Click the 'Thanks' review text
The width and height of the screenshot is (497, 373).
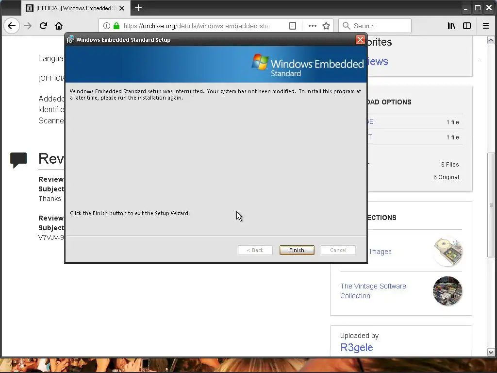click(x=50, y=199)
